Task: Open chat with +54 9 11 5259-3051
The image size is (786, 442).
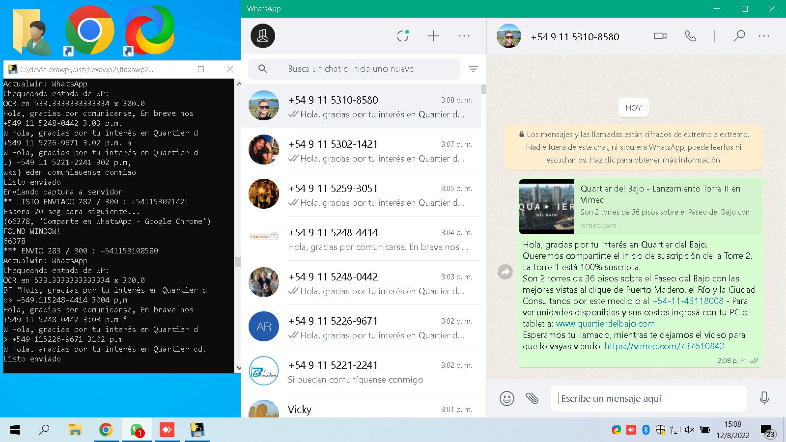Action: (361, 194)
